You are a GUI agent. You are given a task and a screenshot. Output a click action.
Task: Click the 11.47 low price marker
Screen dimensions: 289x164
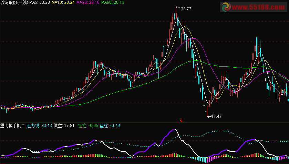point(216,116)
